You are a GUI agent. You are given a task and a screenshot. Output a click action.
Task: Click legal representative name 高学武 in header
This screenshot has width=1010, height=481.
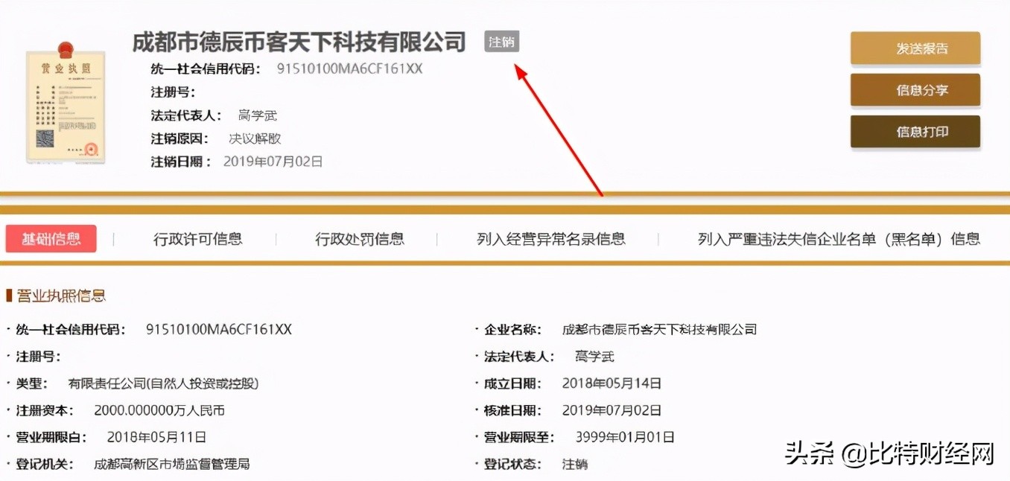(258, 115)
